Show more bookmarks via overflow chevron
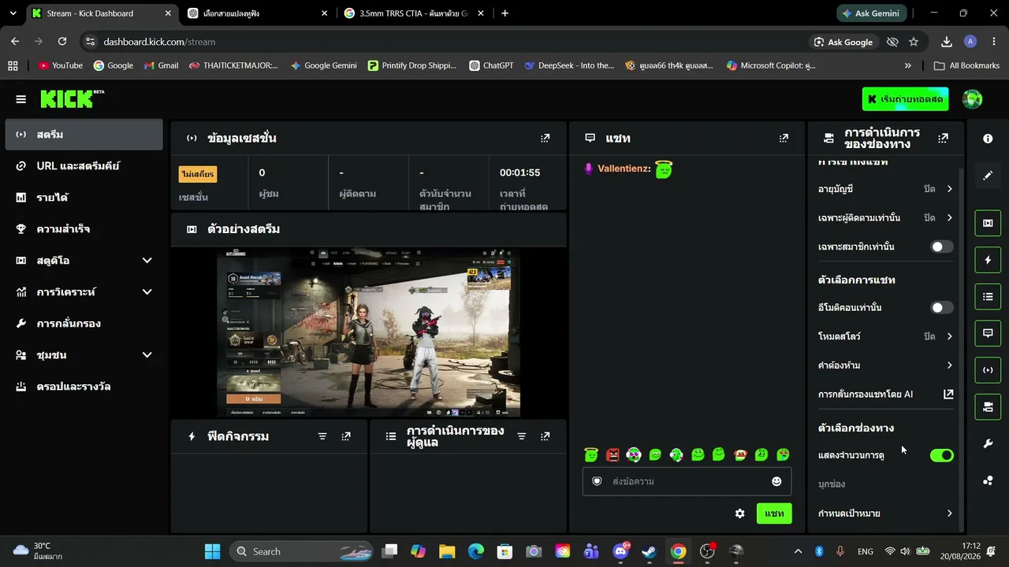The width and height of the screenshot is (1009, 567). [x=908, y=65]
